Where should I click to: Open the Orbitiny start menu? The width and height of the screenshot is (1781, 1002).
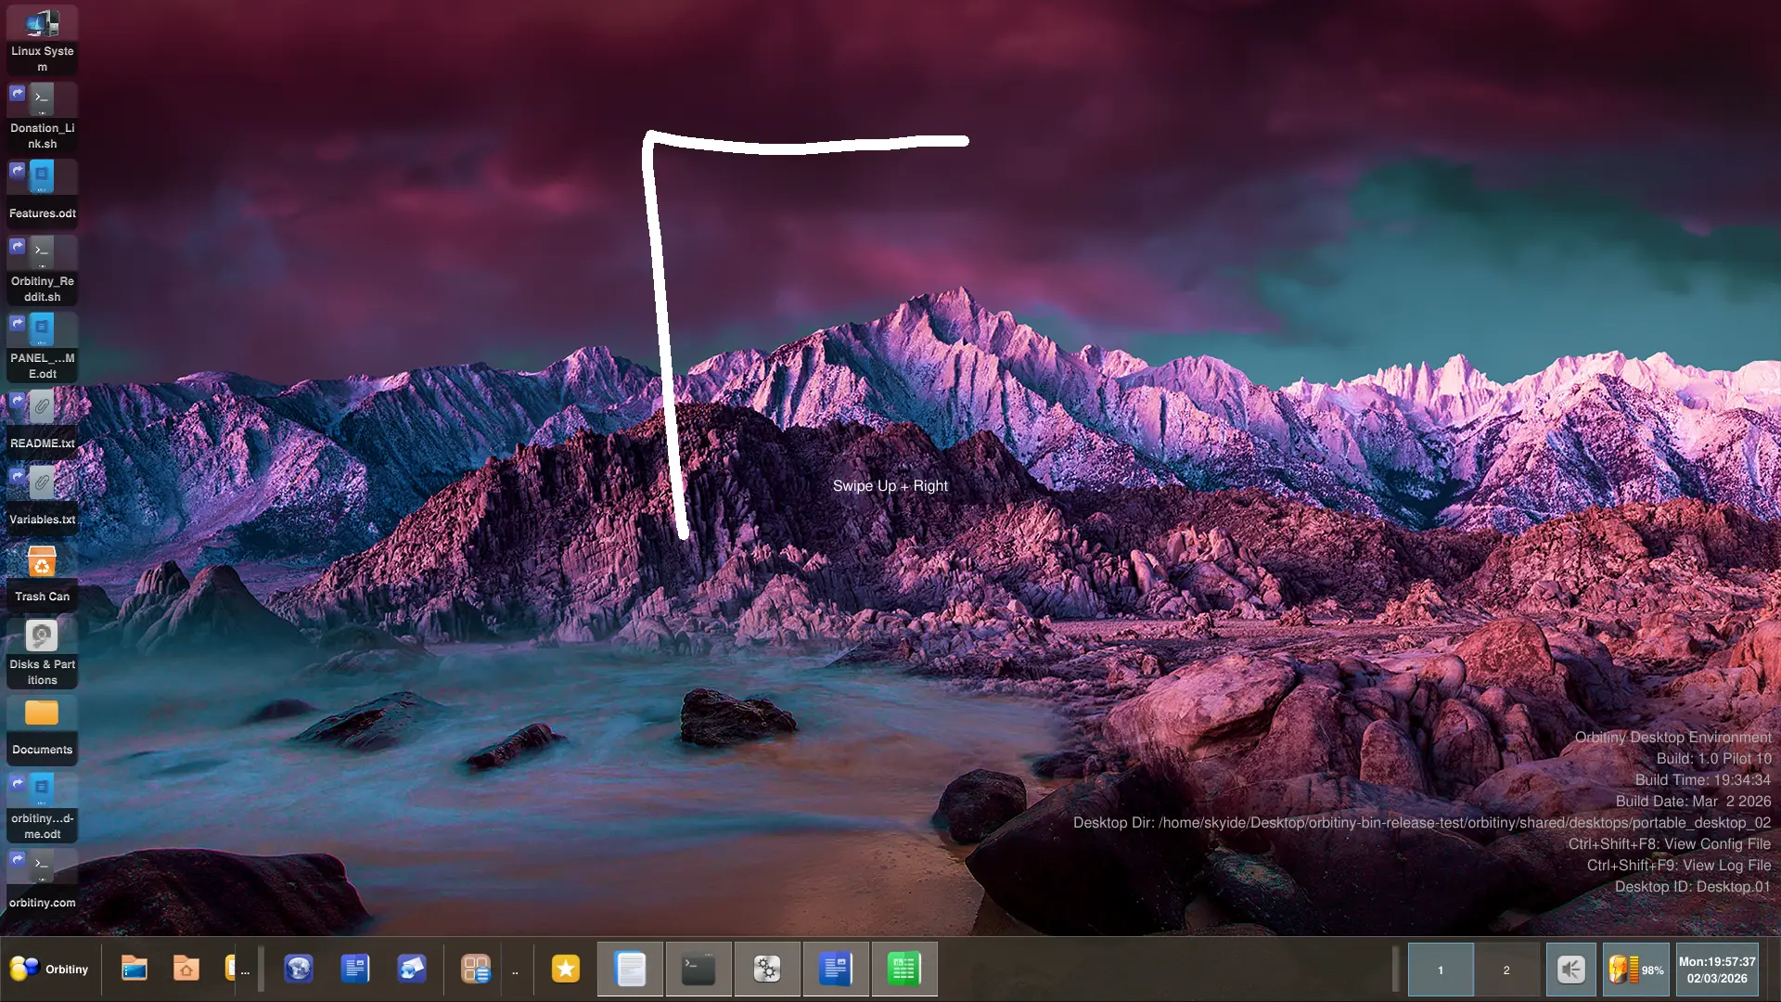coord(50,970)
